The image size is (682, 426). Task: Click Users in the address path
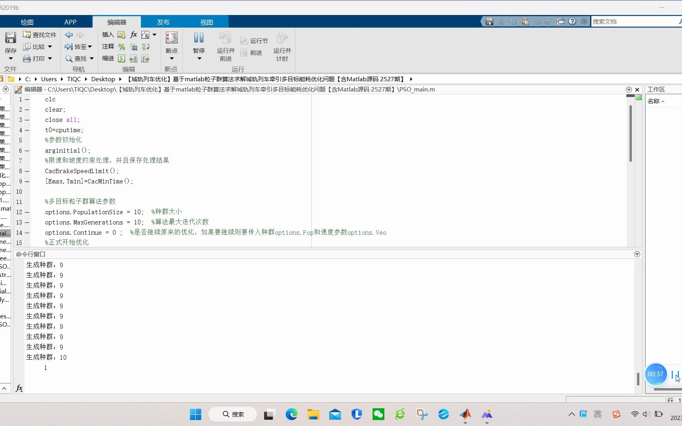(49, 79)
